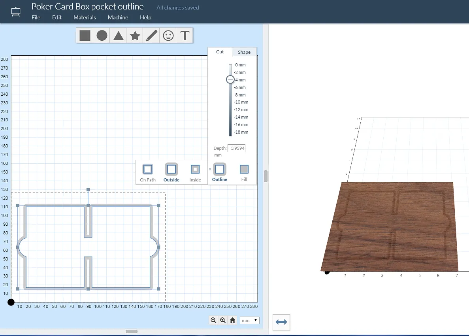Zoom out of the canvas
Image resolution: width=469 pixels, height=336 pixels.
pyautogui.click(x=213, y=321)
